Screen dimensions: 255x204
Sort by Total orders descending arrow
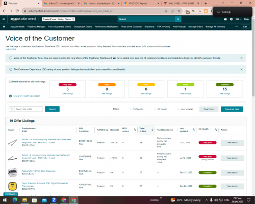point(152,130)
